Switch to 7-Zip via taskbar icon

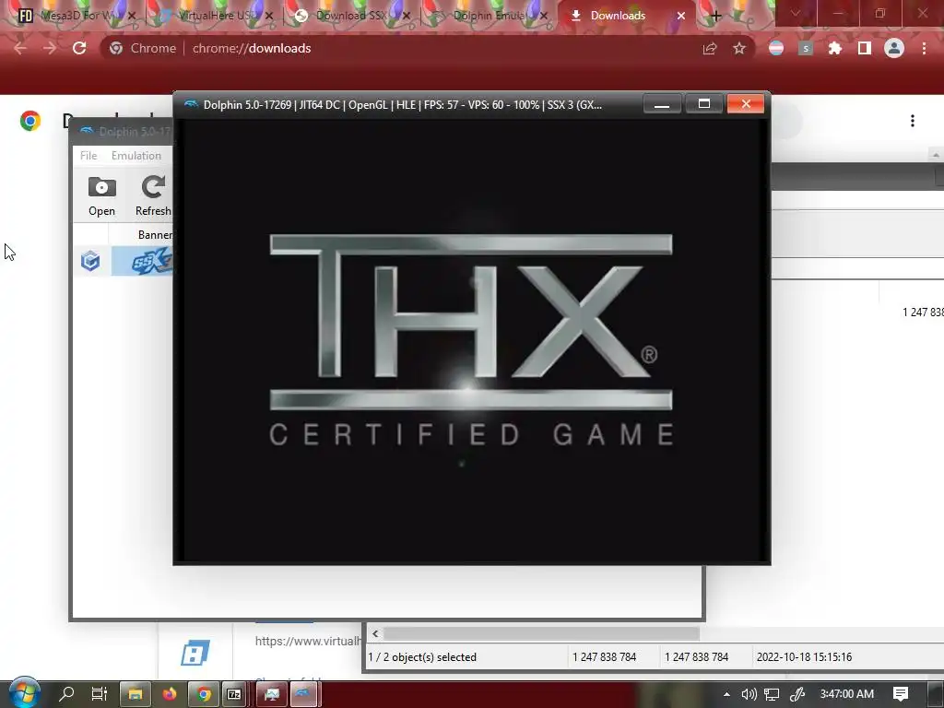point(233,694)
